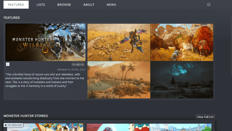View screenshot of winged monster in grassland
The height and width of the screenshot is (131, 232).
pyautogui.click(x=119, y=42)
